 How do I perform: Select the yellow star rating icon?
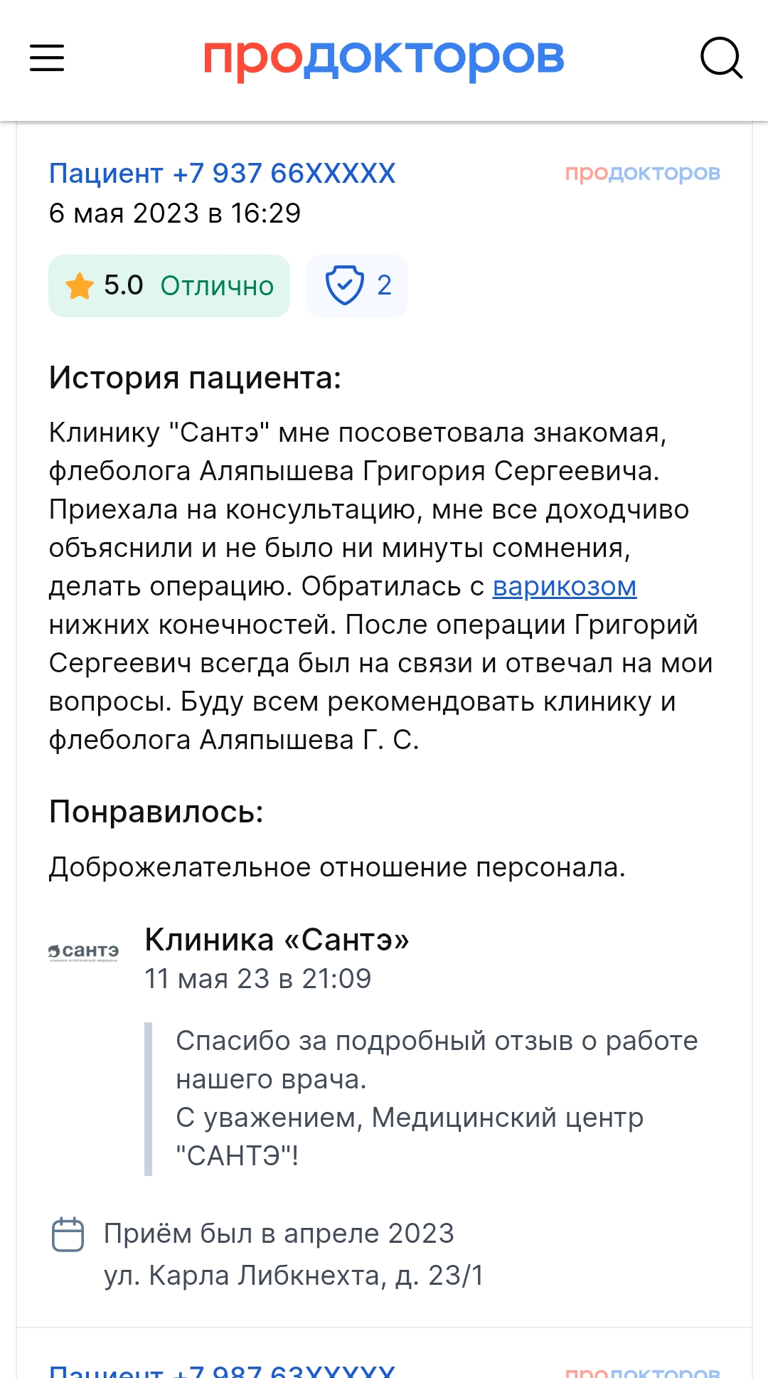tap(80, 286)
